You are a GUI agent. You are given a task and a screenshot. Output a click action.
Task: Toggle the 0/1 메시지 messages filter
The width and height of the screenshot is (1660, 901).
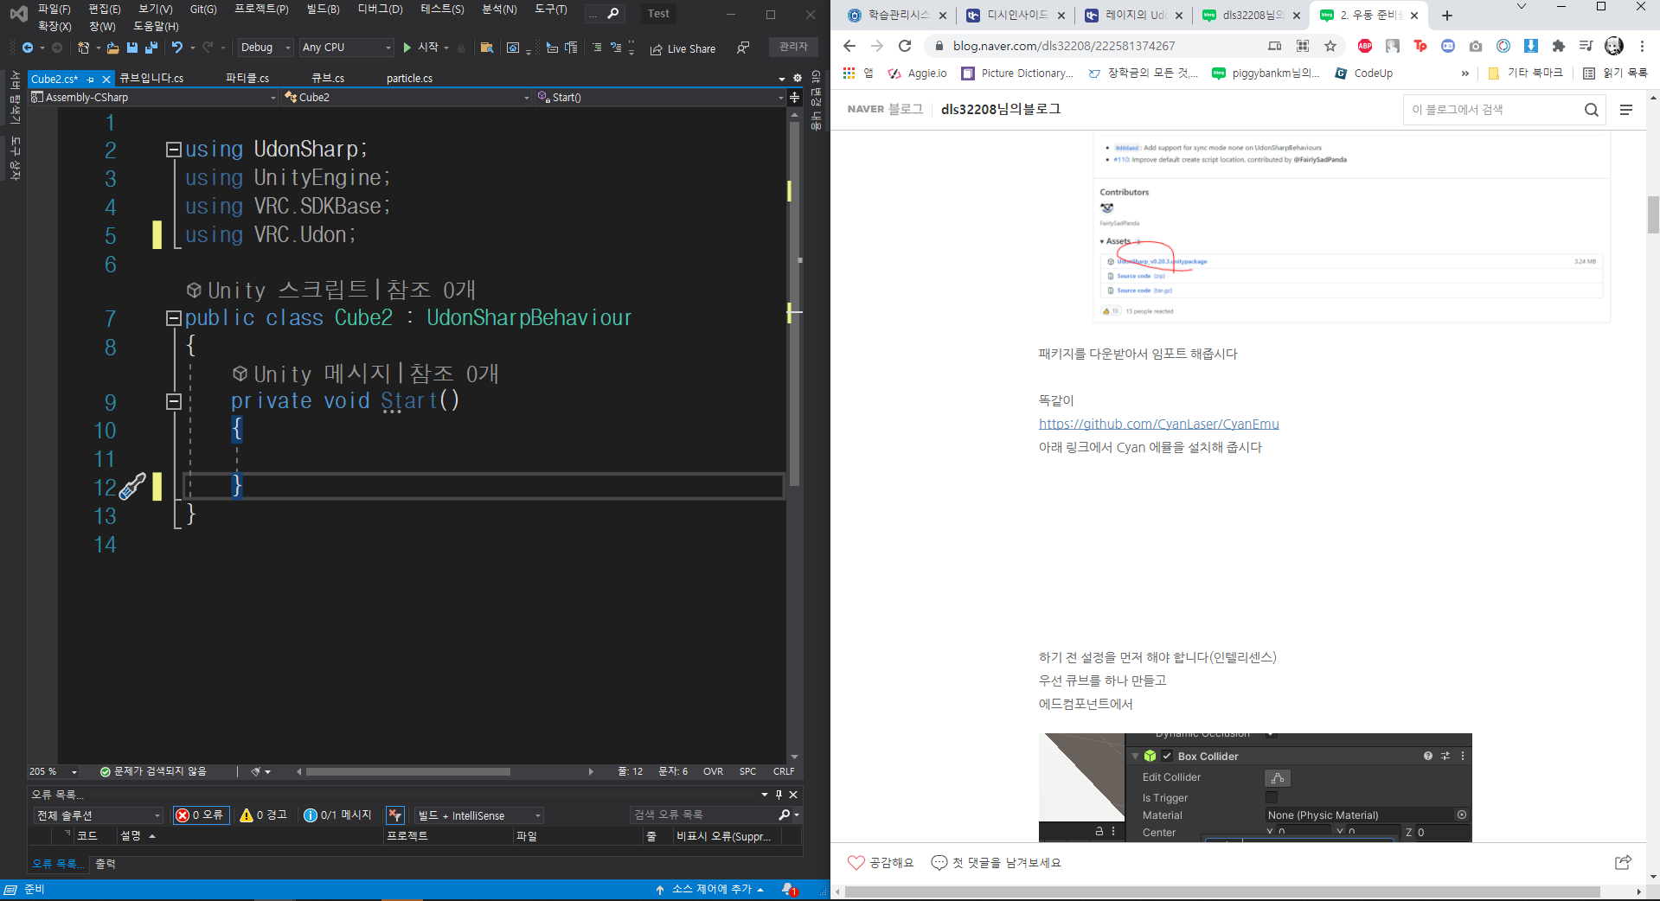[x=337, y=815]
